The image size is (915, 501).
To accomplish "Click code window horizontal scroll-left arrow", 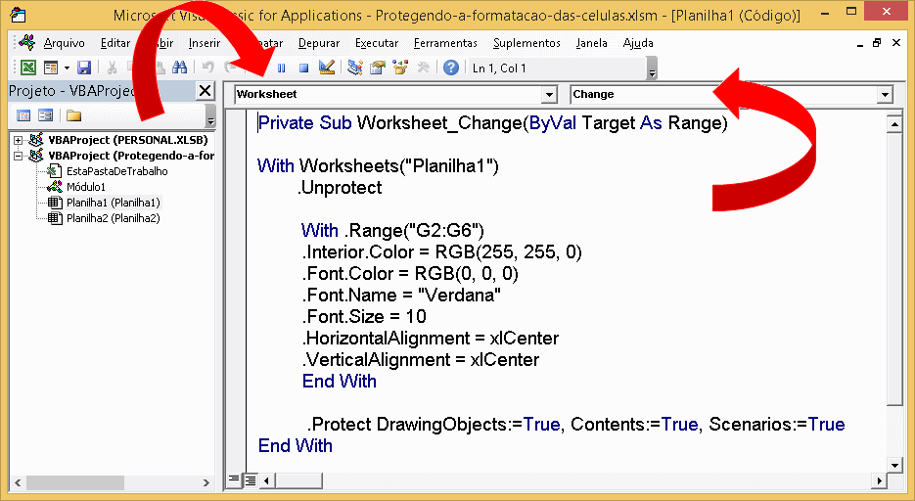I will 267,480.
